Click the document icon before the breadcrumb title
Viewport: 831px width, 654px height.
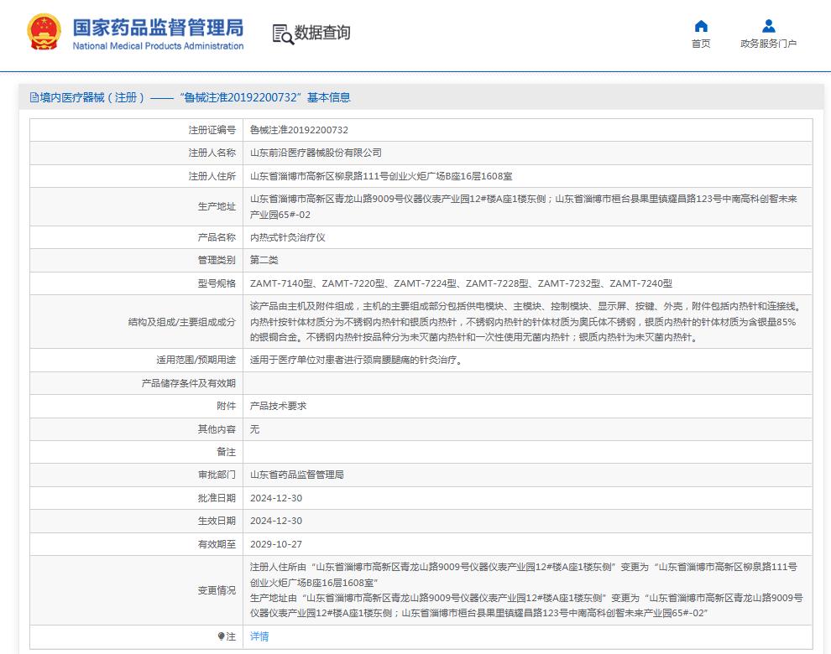point(34,98)
